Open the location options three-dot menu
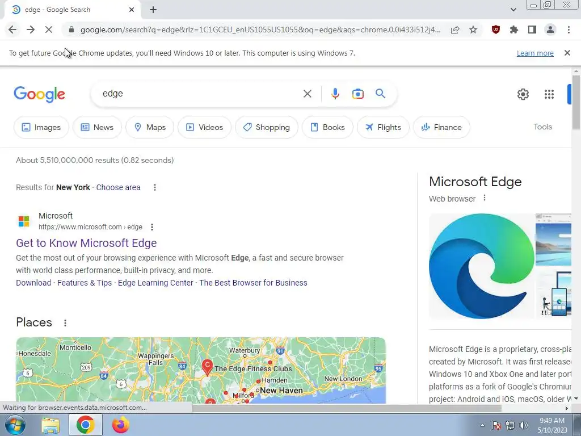The width and height of the screenshot is (581, 436). click(x=155, y=187)
